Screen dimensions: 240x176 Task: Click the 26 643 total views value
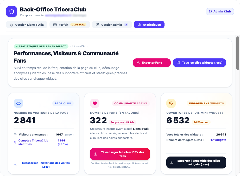click(x=221, y=134)
